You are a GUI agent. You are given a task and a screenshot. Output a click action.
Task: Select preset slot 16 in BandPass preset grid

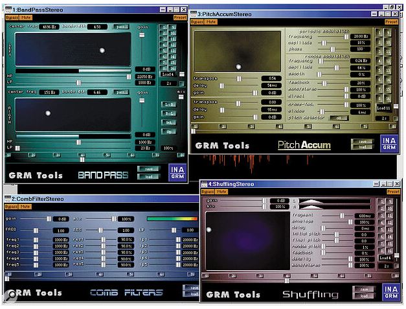[172, 69]
